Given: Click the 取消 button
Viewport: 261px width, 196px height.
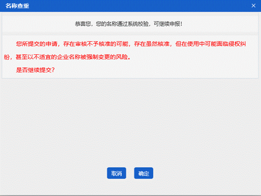Looking at the screenshot, I should tap(116, 173).
